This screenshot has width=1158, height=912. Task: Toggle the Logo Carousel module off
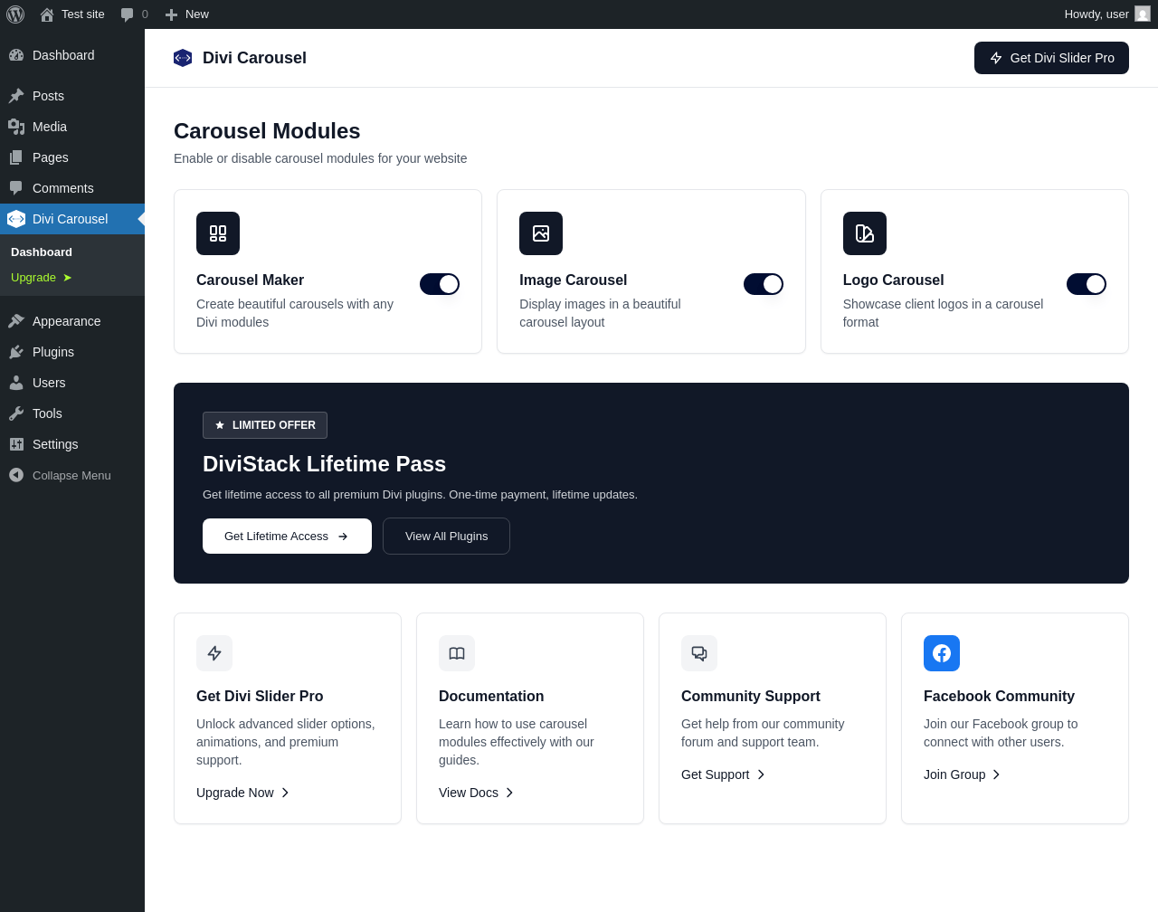[x=1087, y=284]
